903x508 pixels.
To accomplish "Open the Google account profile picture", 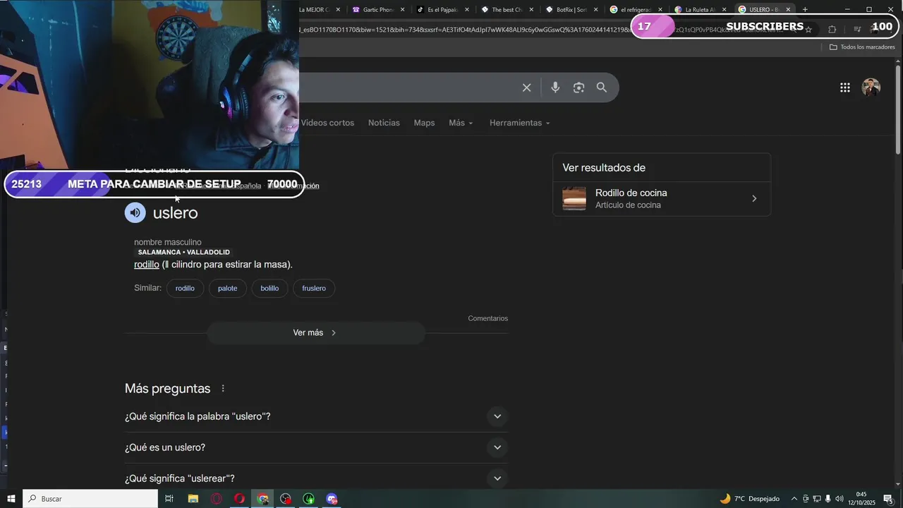I will (x=871, y=87).
